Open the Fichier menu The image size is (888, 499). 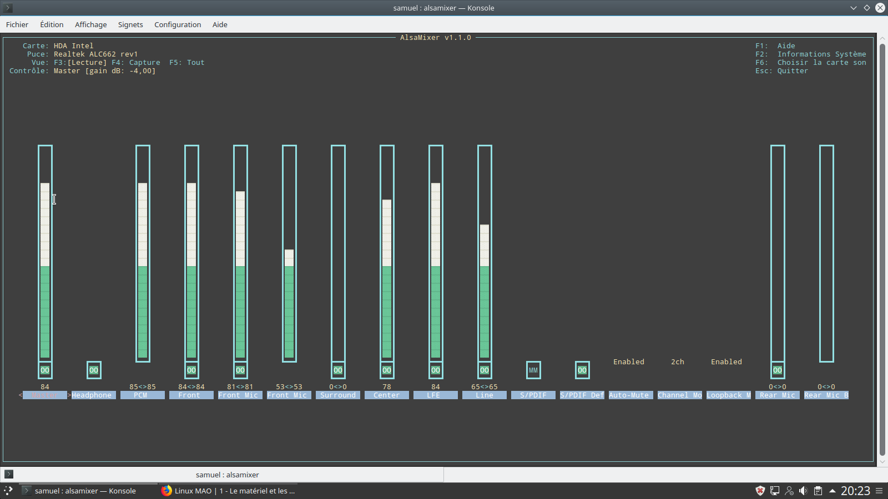17,24
